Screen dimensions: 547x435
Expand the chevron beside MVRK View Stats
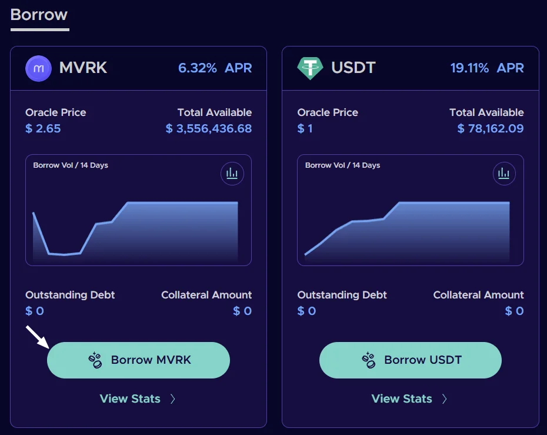[173, 399]
